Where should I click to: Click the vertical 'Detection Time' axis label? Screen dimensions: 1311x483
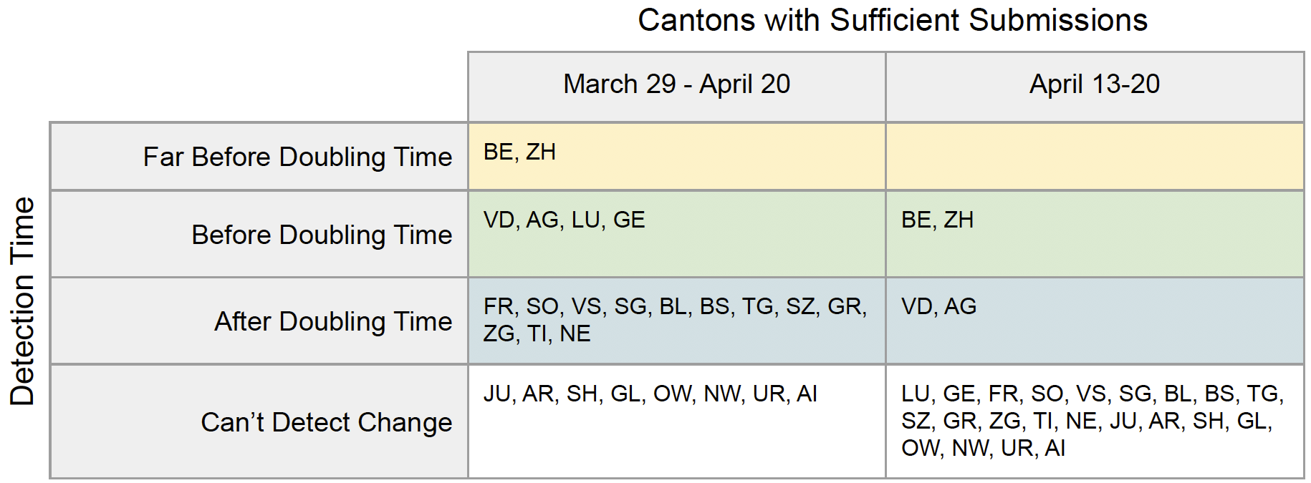(22, 301)
